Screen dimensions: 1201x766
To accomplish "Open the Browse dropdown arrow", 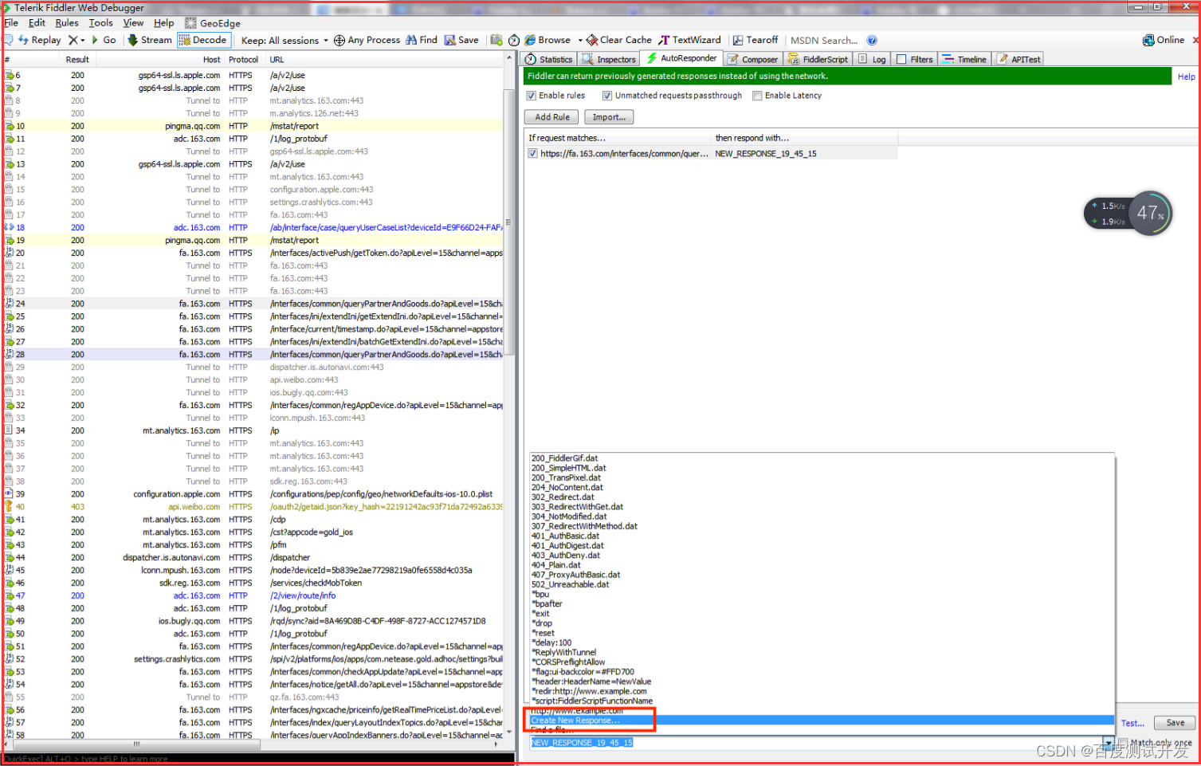I will pos(580,41).
